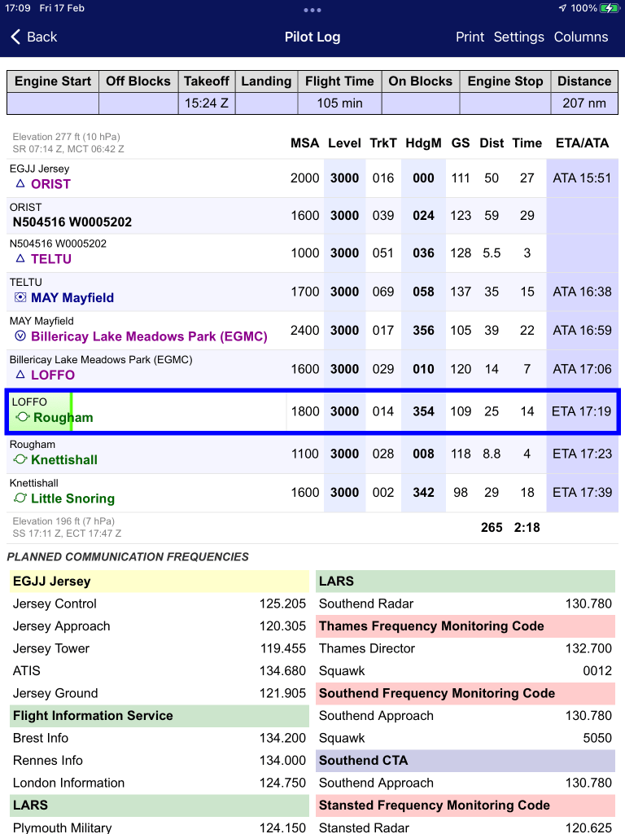
Task: Tap the VOR icon beside MAY Mayfield
Action: (20, 298)
